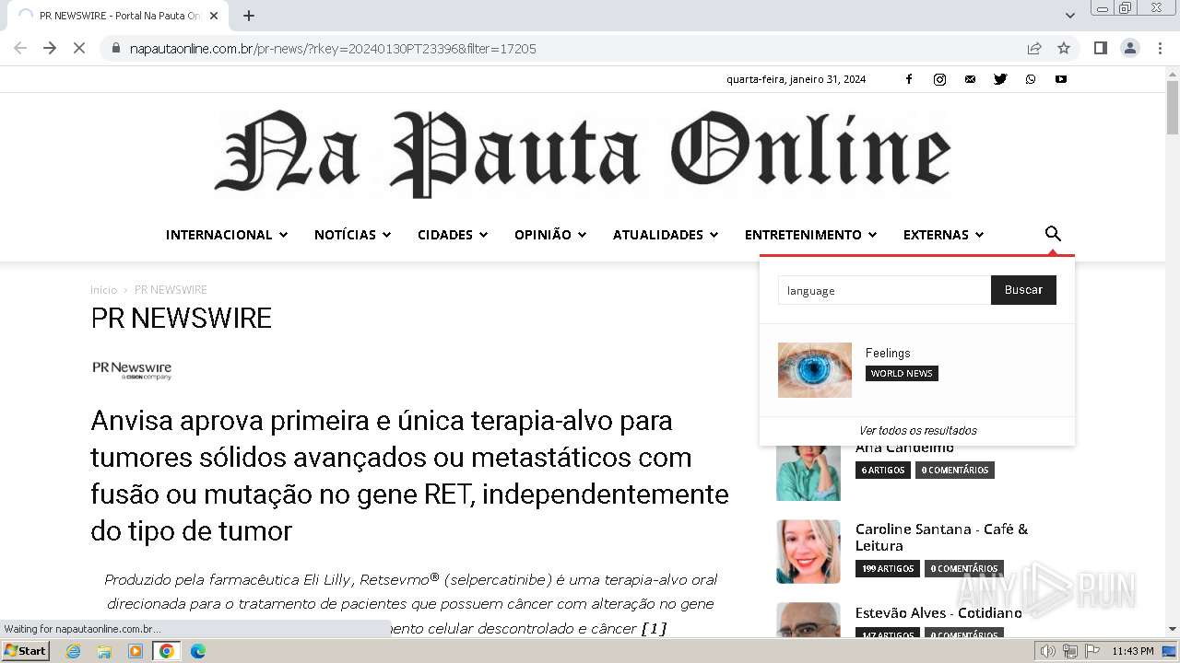Click the email envelope icon
The height and width of the screenshot is (663, 1180).
click(970, 79)
